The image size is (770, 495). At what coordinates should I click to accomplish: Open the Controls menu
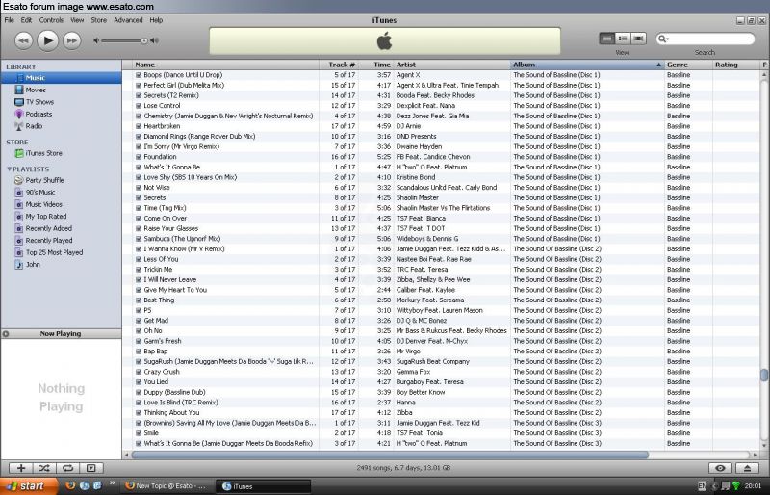pos(51,20)
